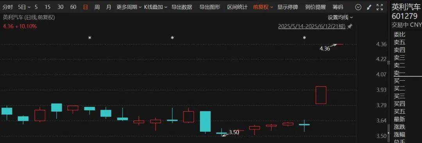Click the 3.50 low price arrow marker
This screenshot has width=422, height=143.
(x=231, y=133)
